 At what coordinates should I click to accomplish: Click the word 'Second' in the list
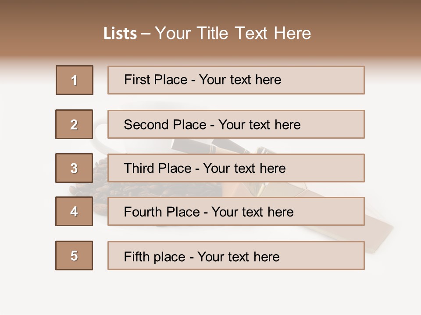(146, 125)
